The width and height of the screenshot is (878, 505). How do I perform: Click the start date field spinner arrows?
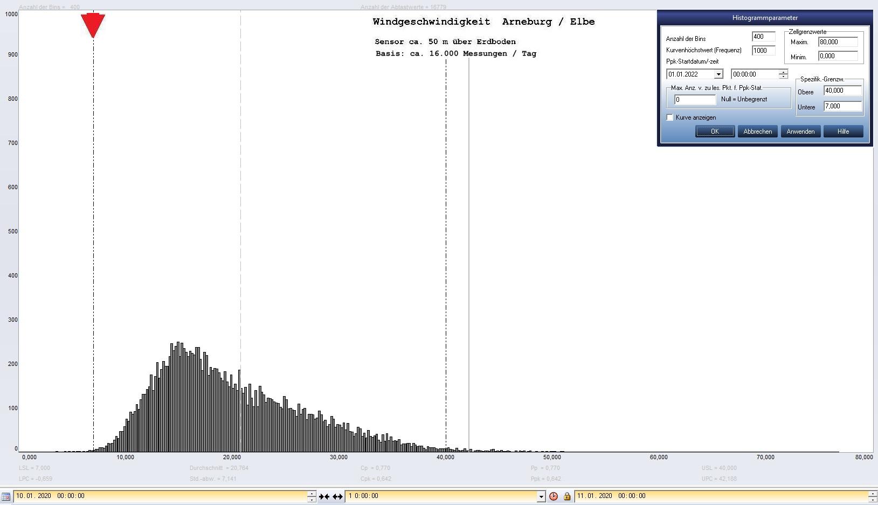click(312, 496)
